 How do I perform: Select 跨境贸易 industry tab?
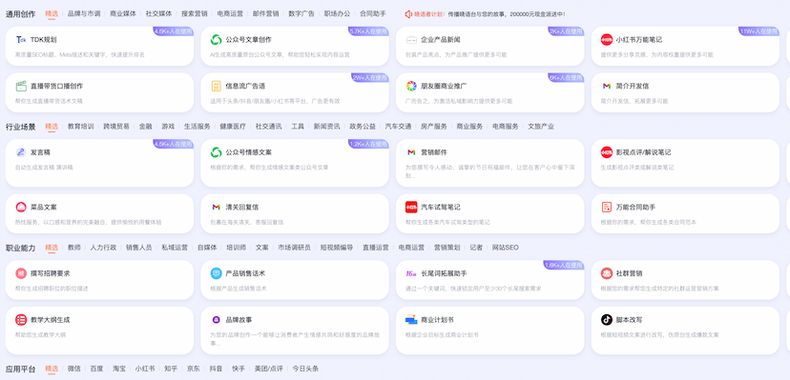[116, 127]
